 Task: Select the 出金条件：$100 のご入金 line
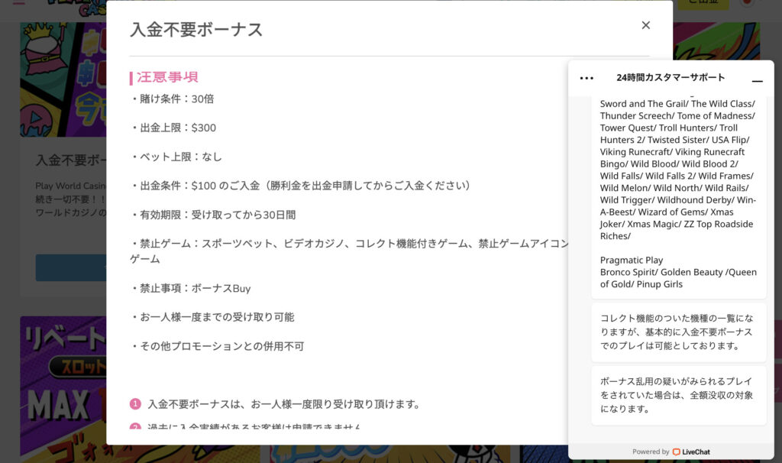(301, 186)
